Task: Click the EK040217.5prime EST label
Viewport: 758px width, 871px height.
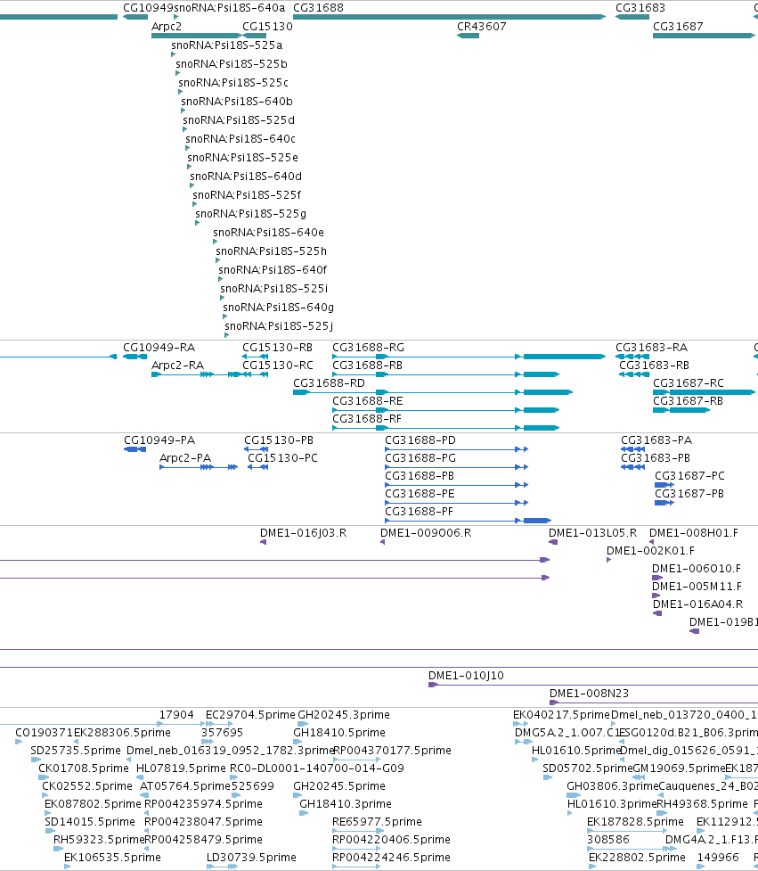Action: pyautogui.click(x=561, y=714)
